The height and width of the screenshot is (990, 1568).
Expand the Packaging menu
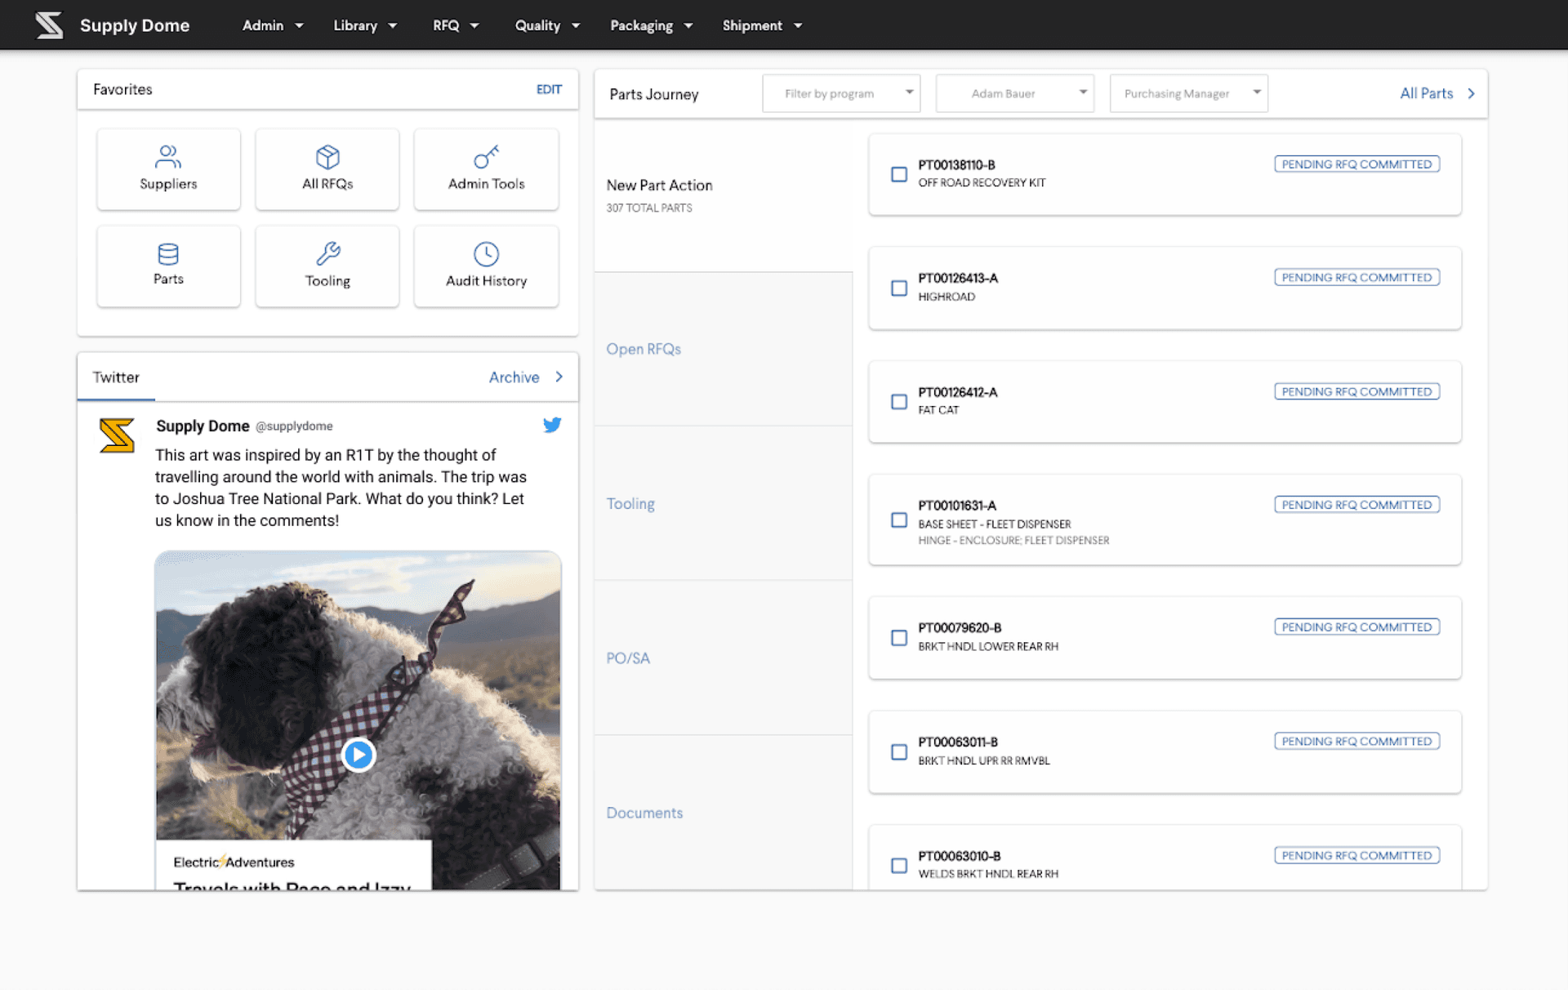[651, 25]
